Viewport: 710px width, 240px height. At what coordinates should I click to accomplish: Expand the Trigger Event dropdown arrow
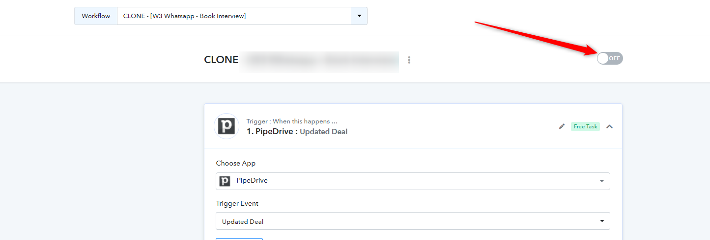click(602, 221)
